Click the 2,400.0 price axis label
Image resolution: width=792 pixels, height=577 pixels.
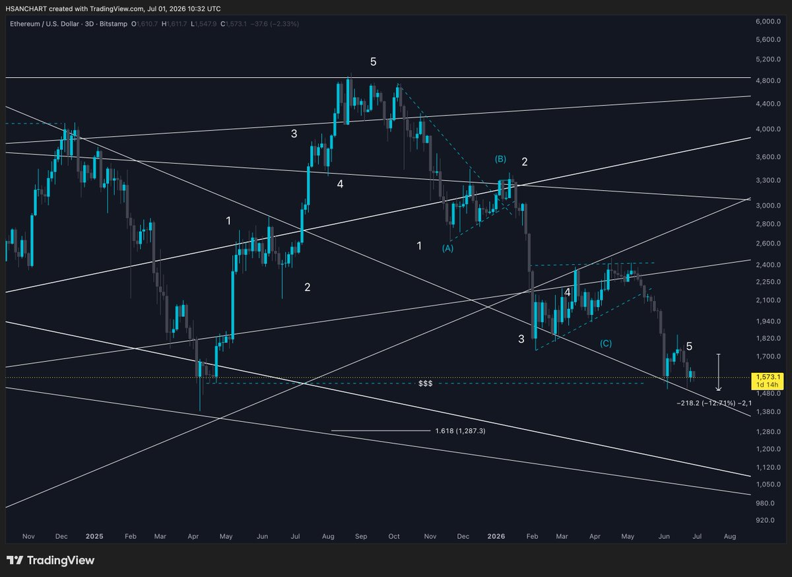click(x=770, y=265)
